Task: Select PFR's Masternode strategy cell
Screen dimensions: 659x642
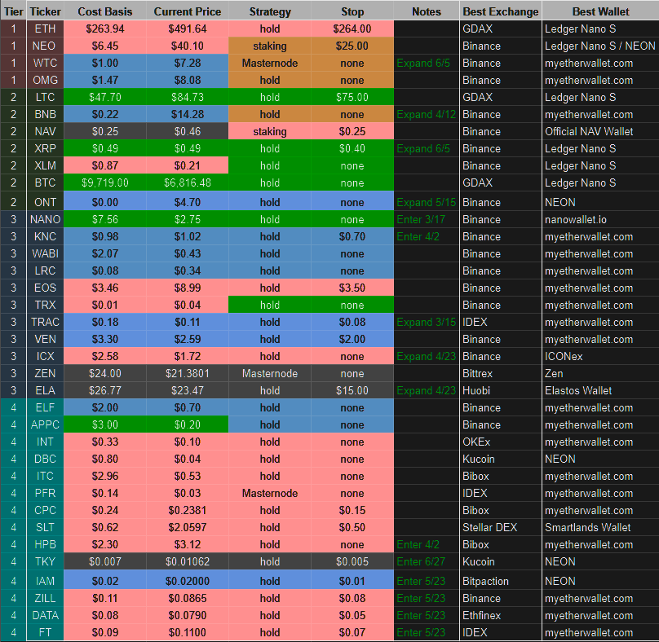Action: pos(270,494)
